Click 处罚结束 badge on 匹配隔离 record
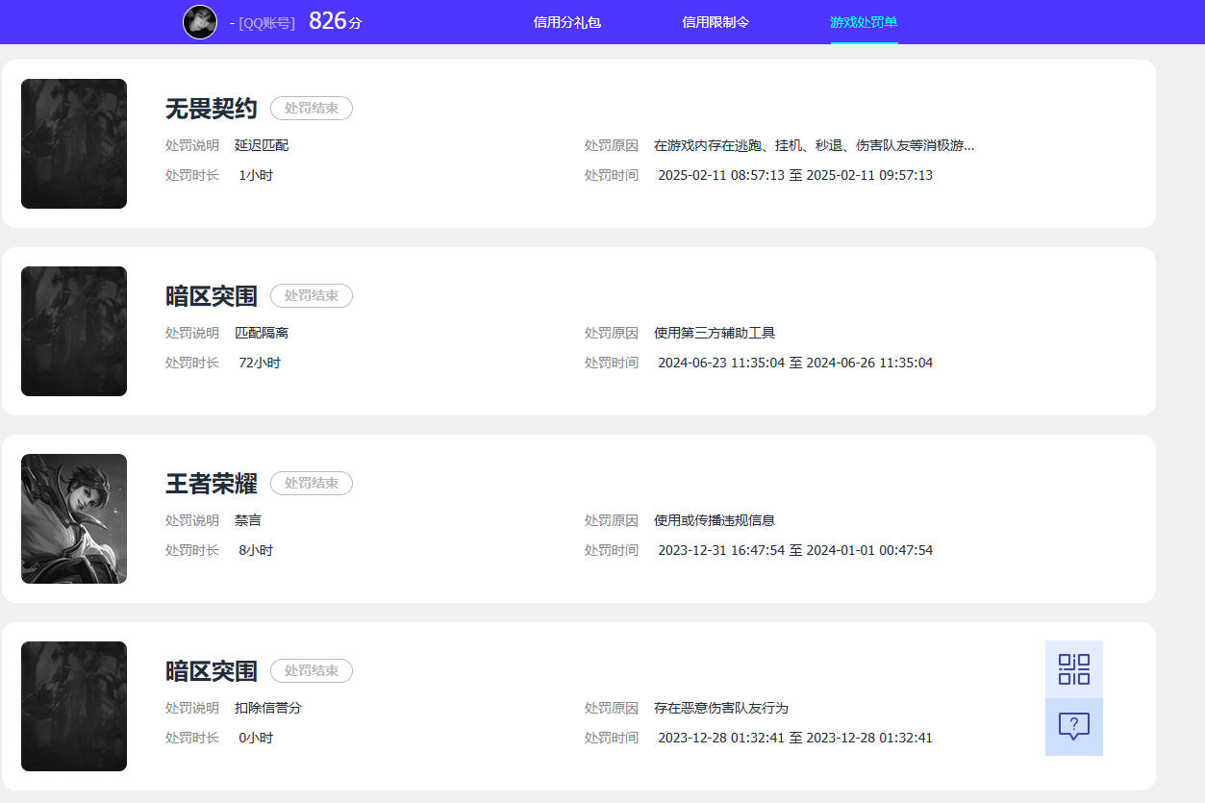This screenshot has height=803, width=1205. coord(312,296)
